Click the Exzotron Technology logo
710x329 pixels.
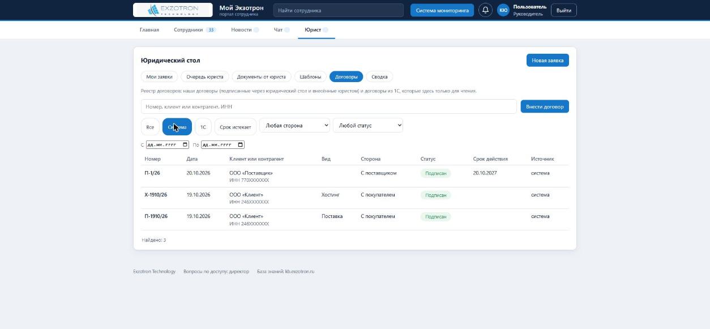pyautogui.click(x=173, y=10)
